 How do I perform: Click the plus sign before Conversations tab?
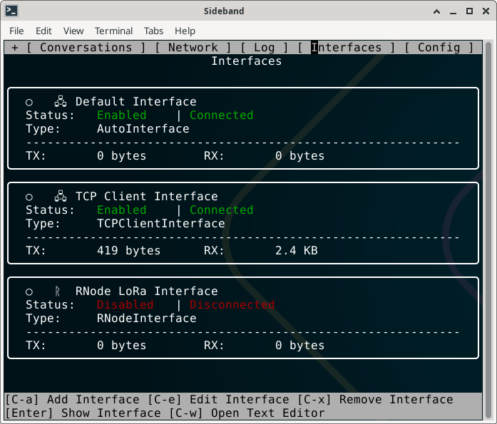[x=15, y=48]
